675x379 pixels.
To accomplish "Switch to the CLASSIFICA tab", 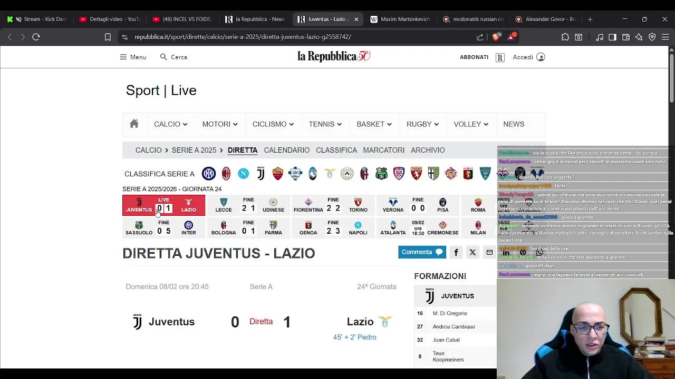I will [336, 150].
